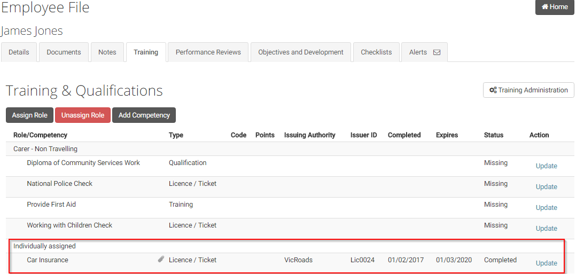Screen dimensions: 576x274
Task: Update the Car Insurance licence record
Action: click(x=546, y=263)
